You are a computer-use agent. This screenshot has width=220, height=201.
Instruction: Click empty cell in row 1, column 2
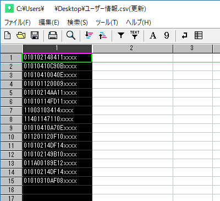click(x=133, y=58)
